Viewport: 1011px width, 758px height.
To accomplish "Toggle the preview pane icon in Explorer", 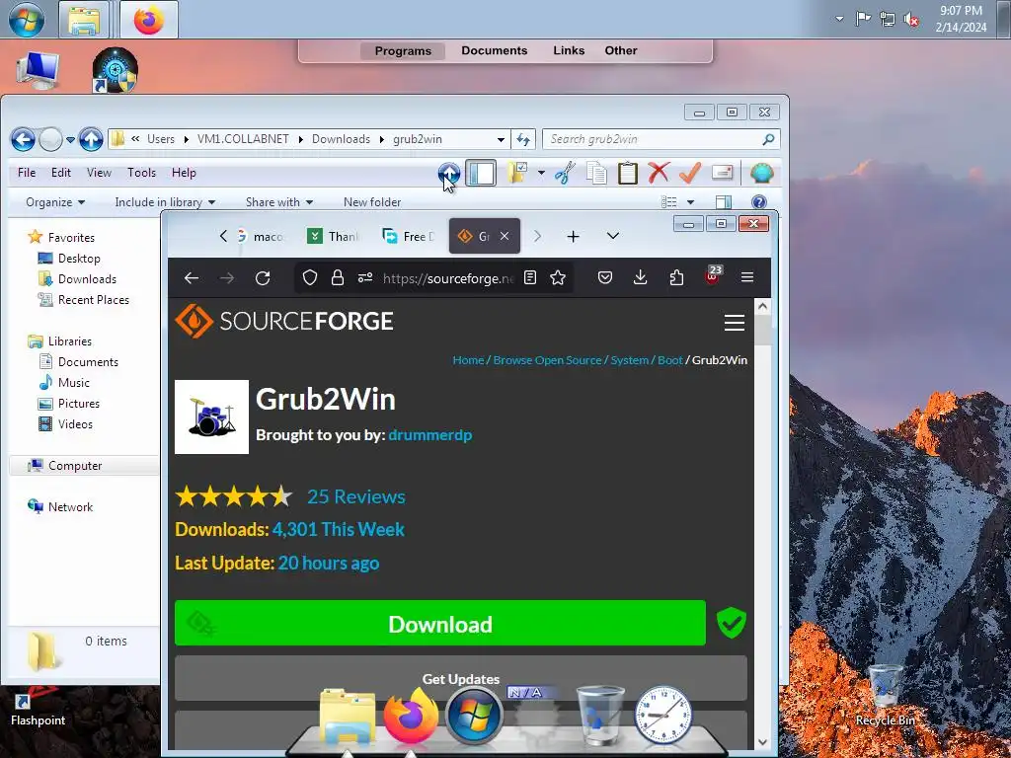I will point(724,202).
